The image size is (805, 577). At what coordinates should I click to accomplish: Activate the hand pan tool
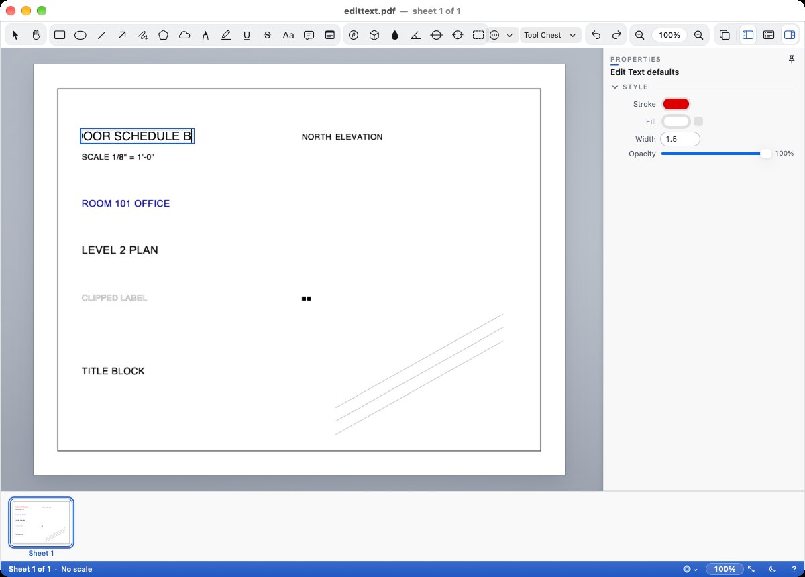point(37,35)
